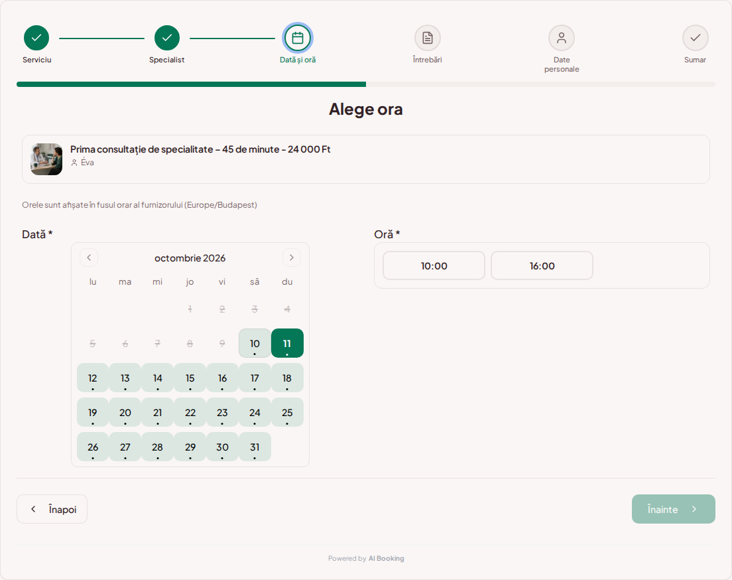Pick October 12 in the calendar
This screenshot has height=580, width=732.
click(x=92, y=378)
